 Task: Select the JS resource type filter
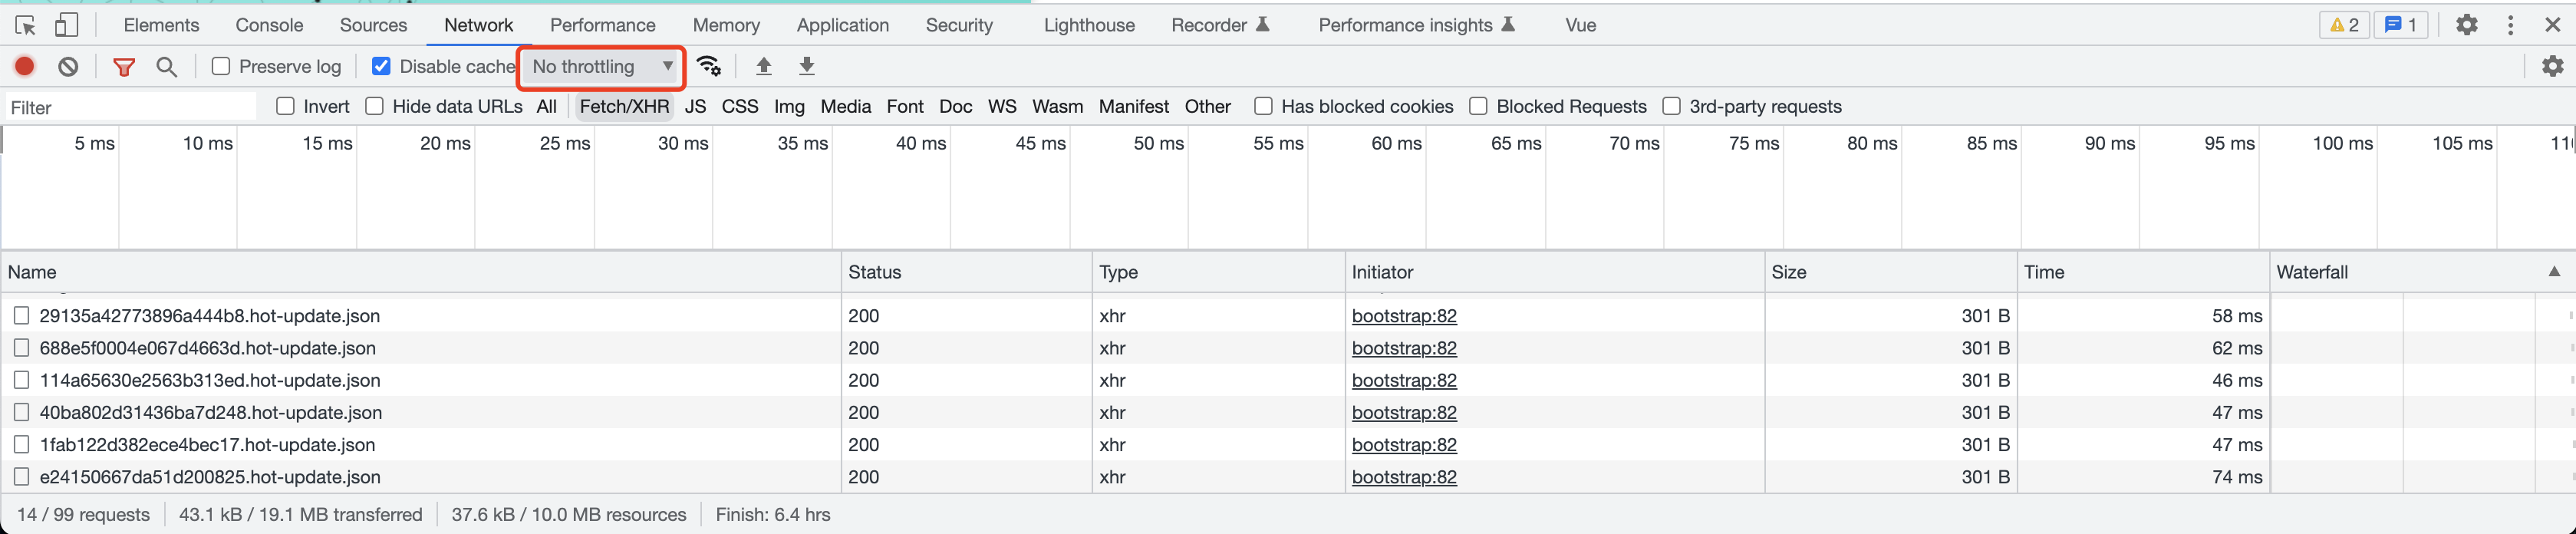tap(695, 107)
